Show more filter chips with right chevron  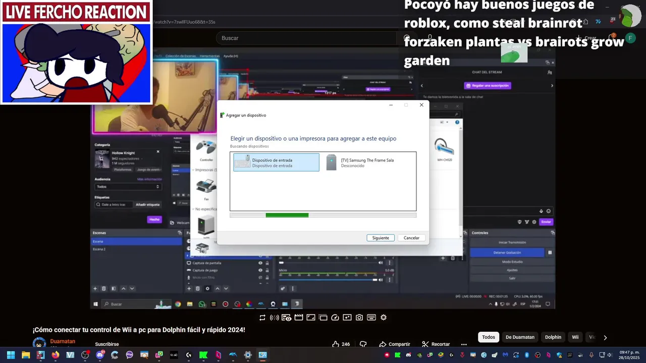[605, 337]
